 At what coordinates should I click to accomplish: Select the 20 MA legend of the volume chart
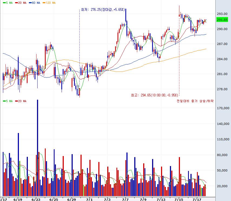coord(21,101)
